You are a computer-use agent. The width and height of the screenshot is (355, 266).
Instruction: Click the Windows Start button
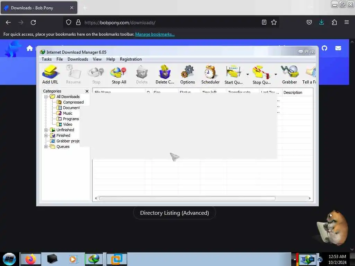coord(9,259)
